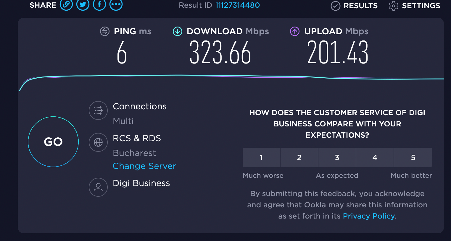Image resolution: width=451 pixels, height=241 pixels.
Task: Click the Digi Business user icon
Action: tap(98, 187)
